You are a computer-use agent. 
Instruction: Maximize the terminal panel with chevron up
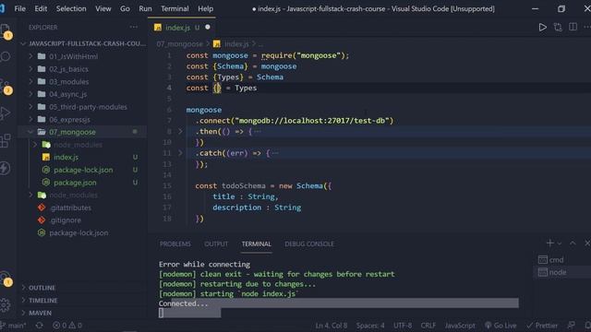tap(573, 243)
